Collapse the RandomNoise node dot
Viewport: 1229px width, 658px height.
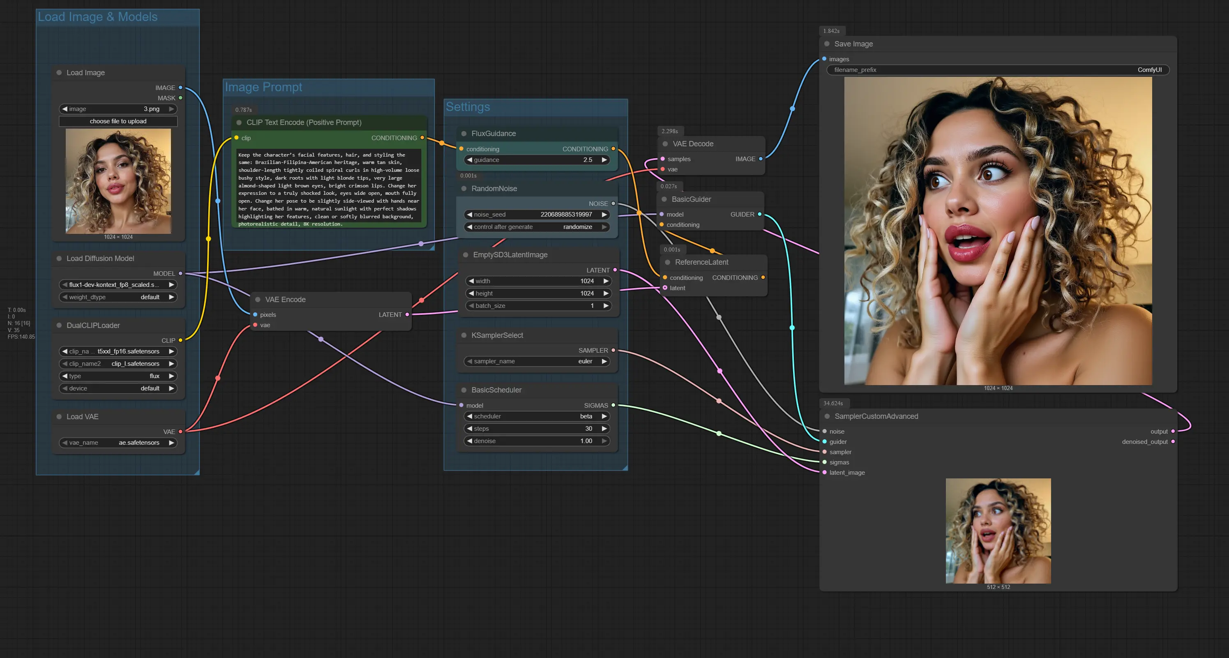coord(464,189)
